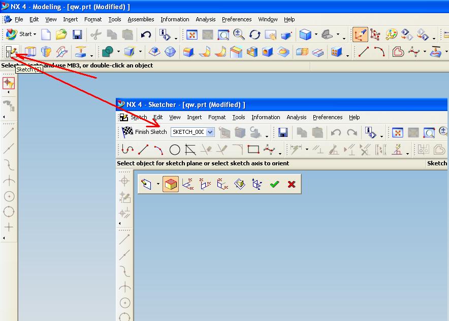Click Zoom in/out magnifier in Modeling toolbar
The width and height of the screenshot is (449, 321).
click(x=239, y=34)
